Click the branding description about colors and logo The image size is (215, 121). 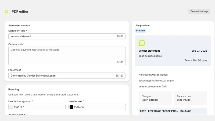[x=44, y=95]
